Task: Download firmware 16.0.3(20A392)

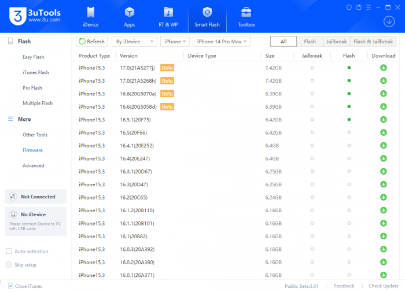Action: click(383, 249)
